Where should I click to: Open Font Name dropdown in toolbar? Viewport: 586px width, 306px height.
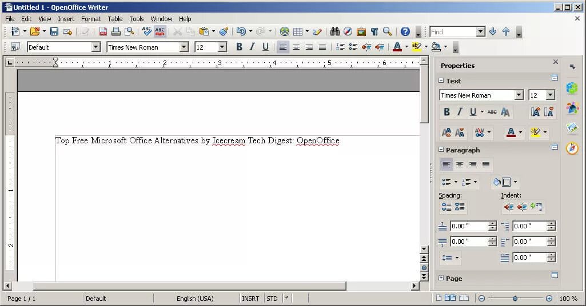click(x=184, y=47)
